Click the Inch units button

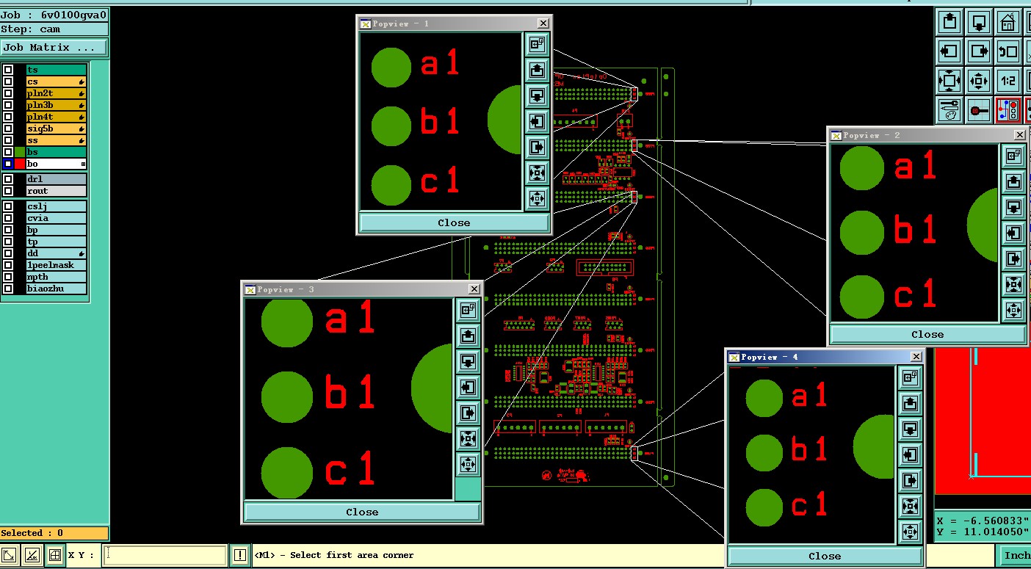(x=1016, y=555)
